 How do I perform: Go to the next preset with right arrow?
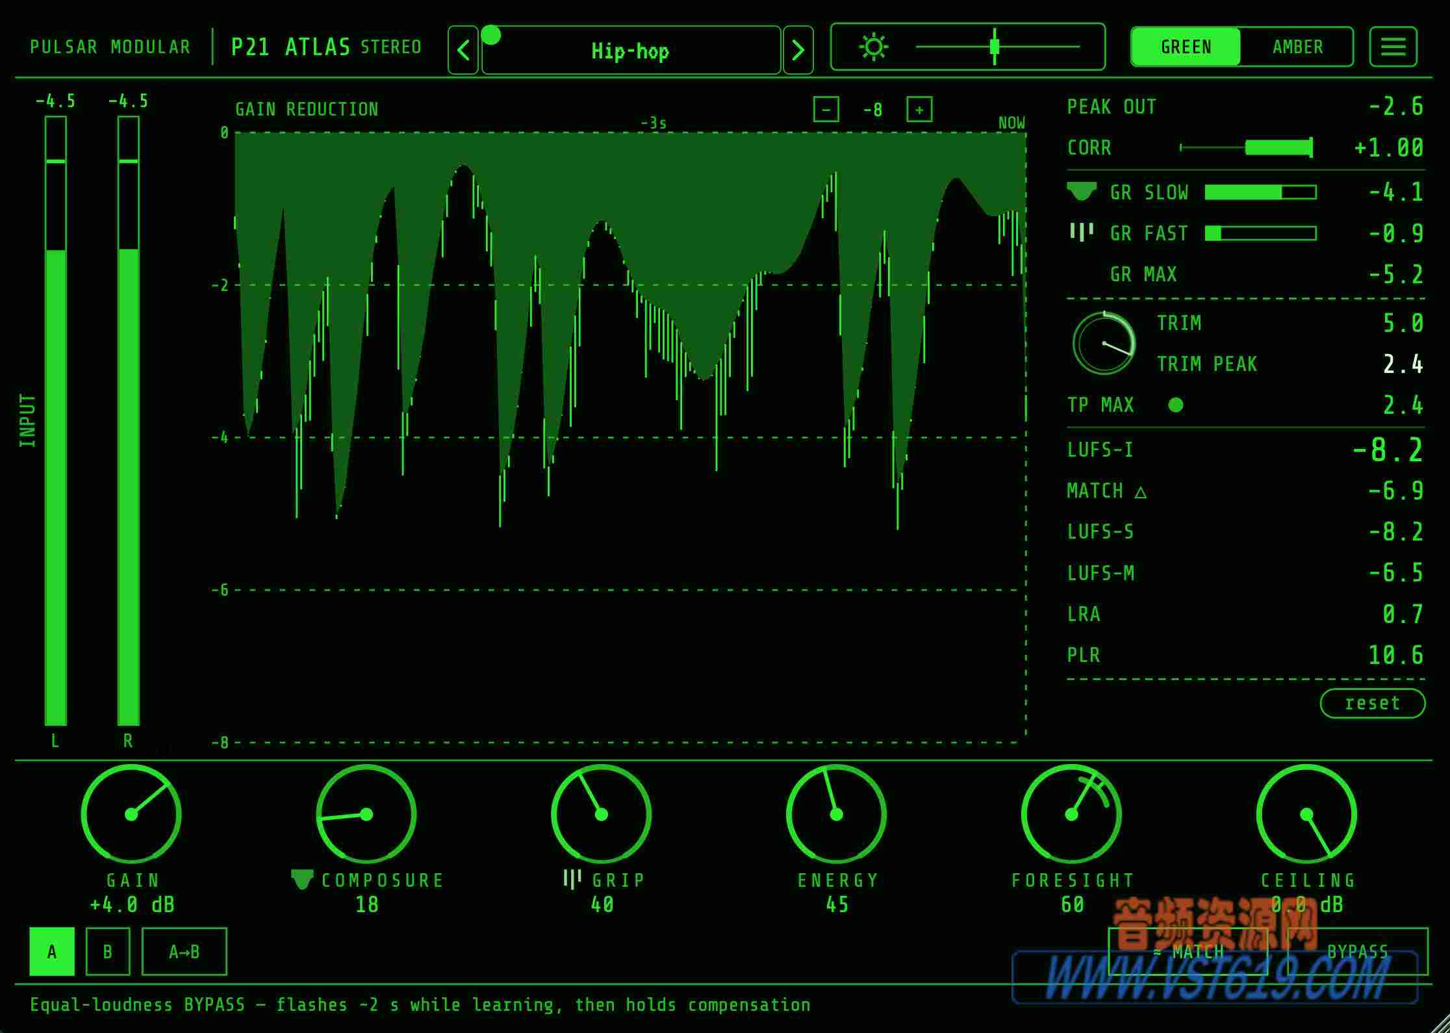[798, 50]
